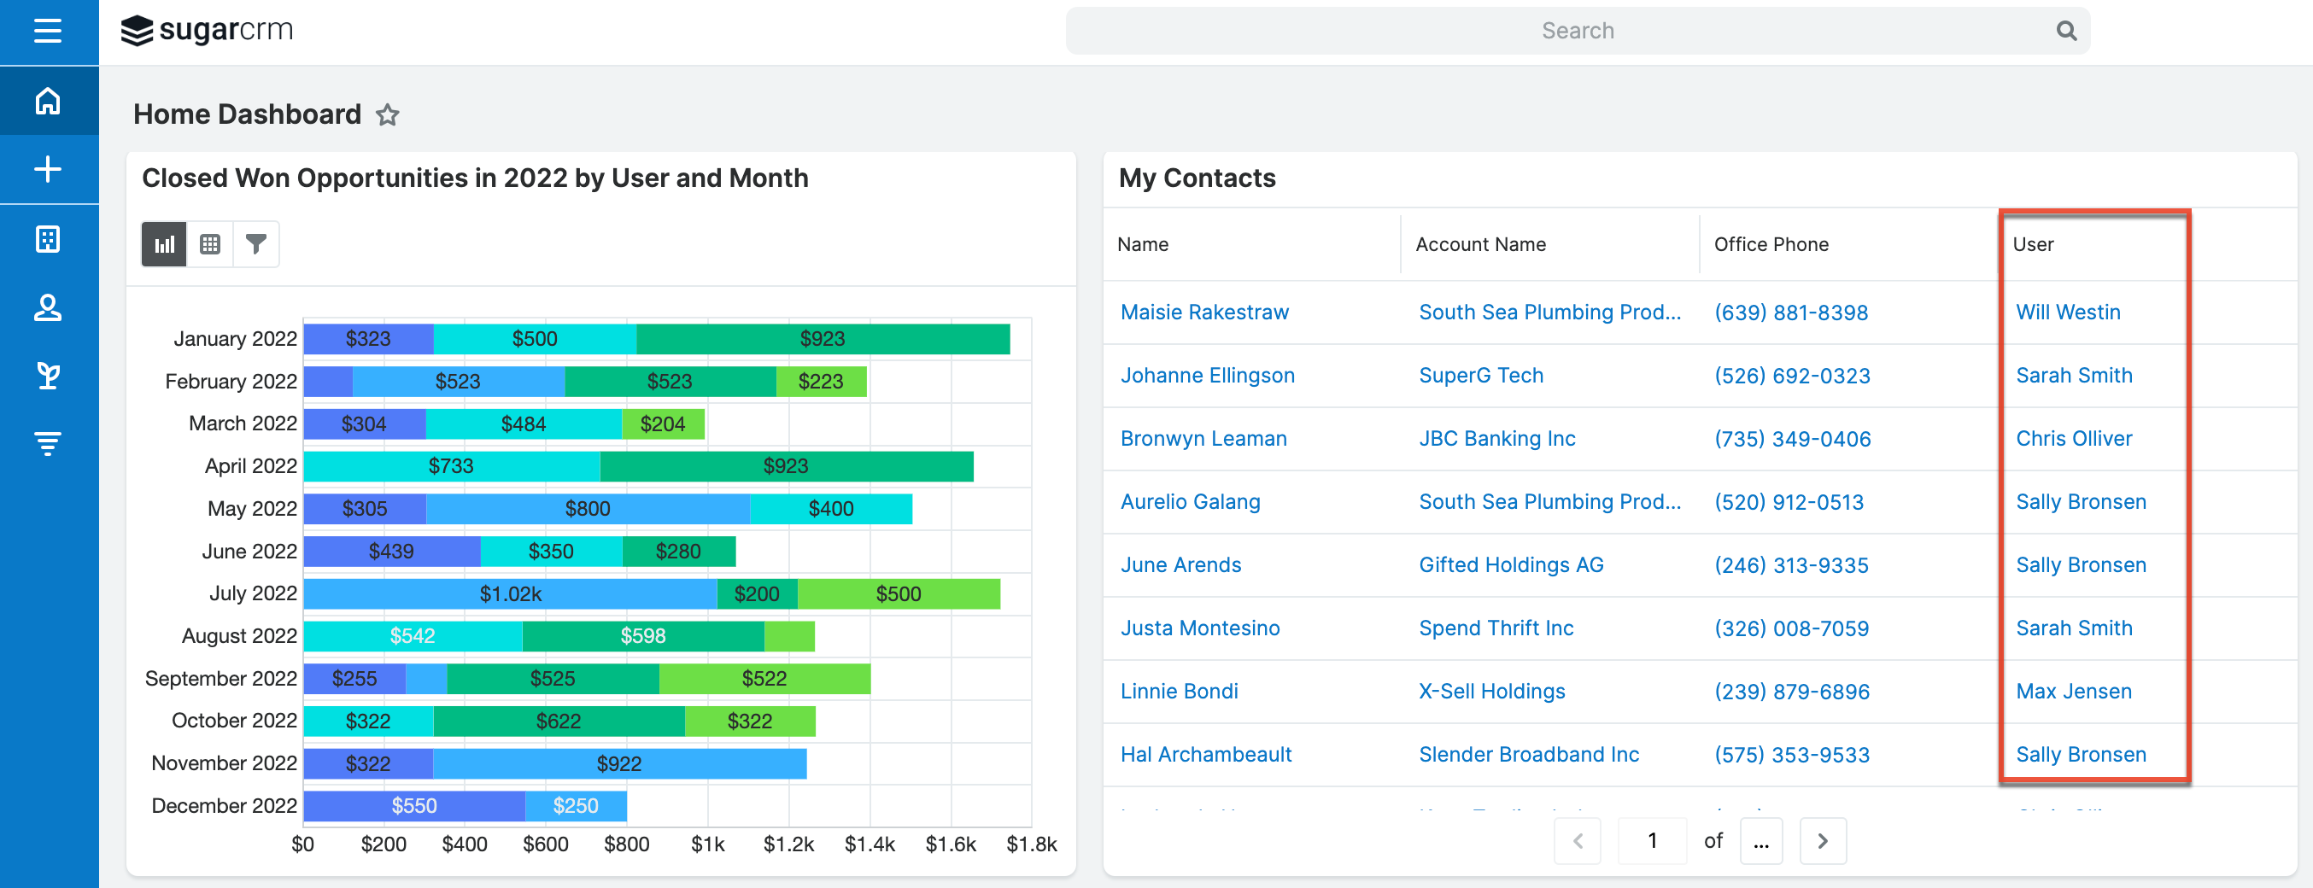Click the phone number (639) 881-8398
This screenshot has width=2313, height=888.
coord(1790,313)
